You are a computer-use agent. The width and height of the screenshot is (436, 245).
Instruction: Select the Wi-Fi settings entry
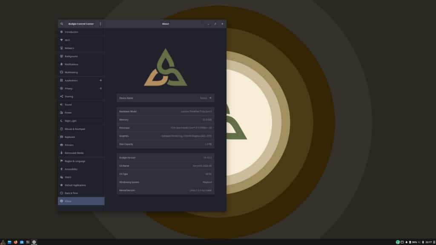click(x=81, y=40)
